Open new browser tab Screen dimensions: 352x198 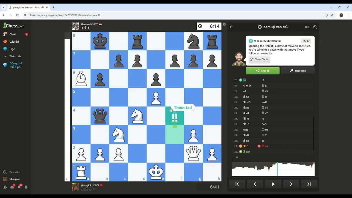pos(53,7)
